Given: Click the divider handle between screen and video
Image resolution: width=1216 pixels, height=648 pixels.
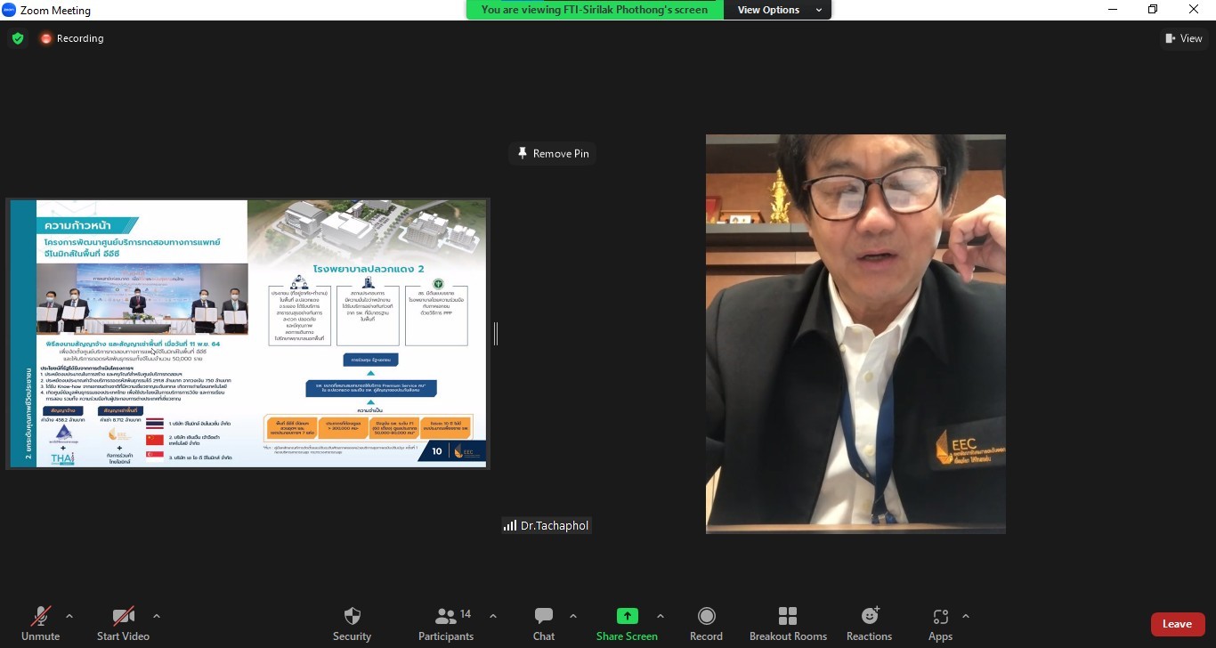Looking at the screenshot, I should click(495, 334).
